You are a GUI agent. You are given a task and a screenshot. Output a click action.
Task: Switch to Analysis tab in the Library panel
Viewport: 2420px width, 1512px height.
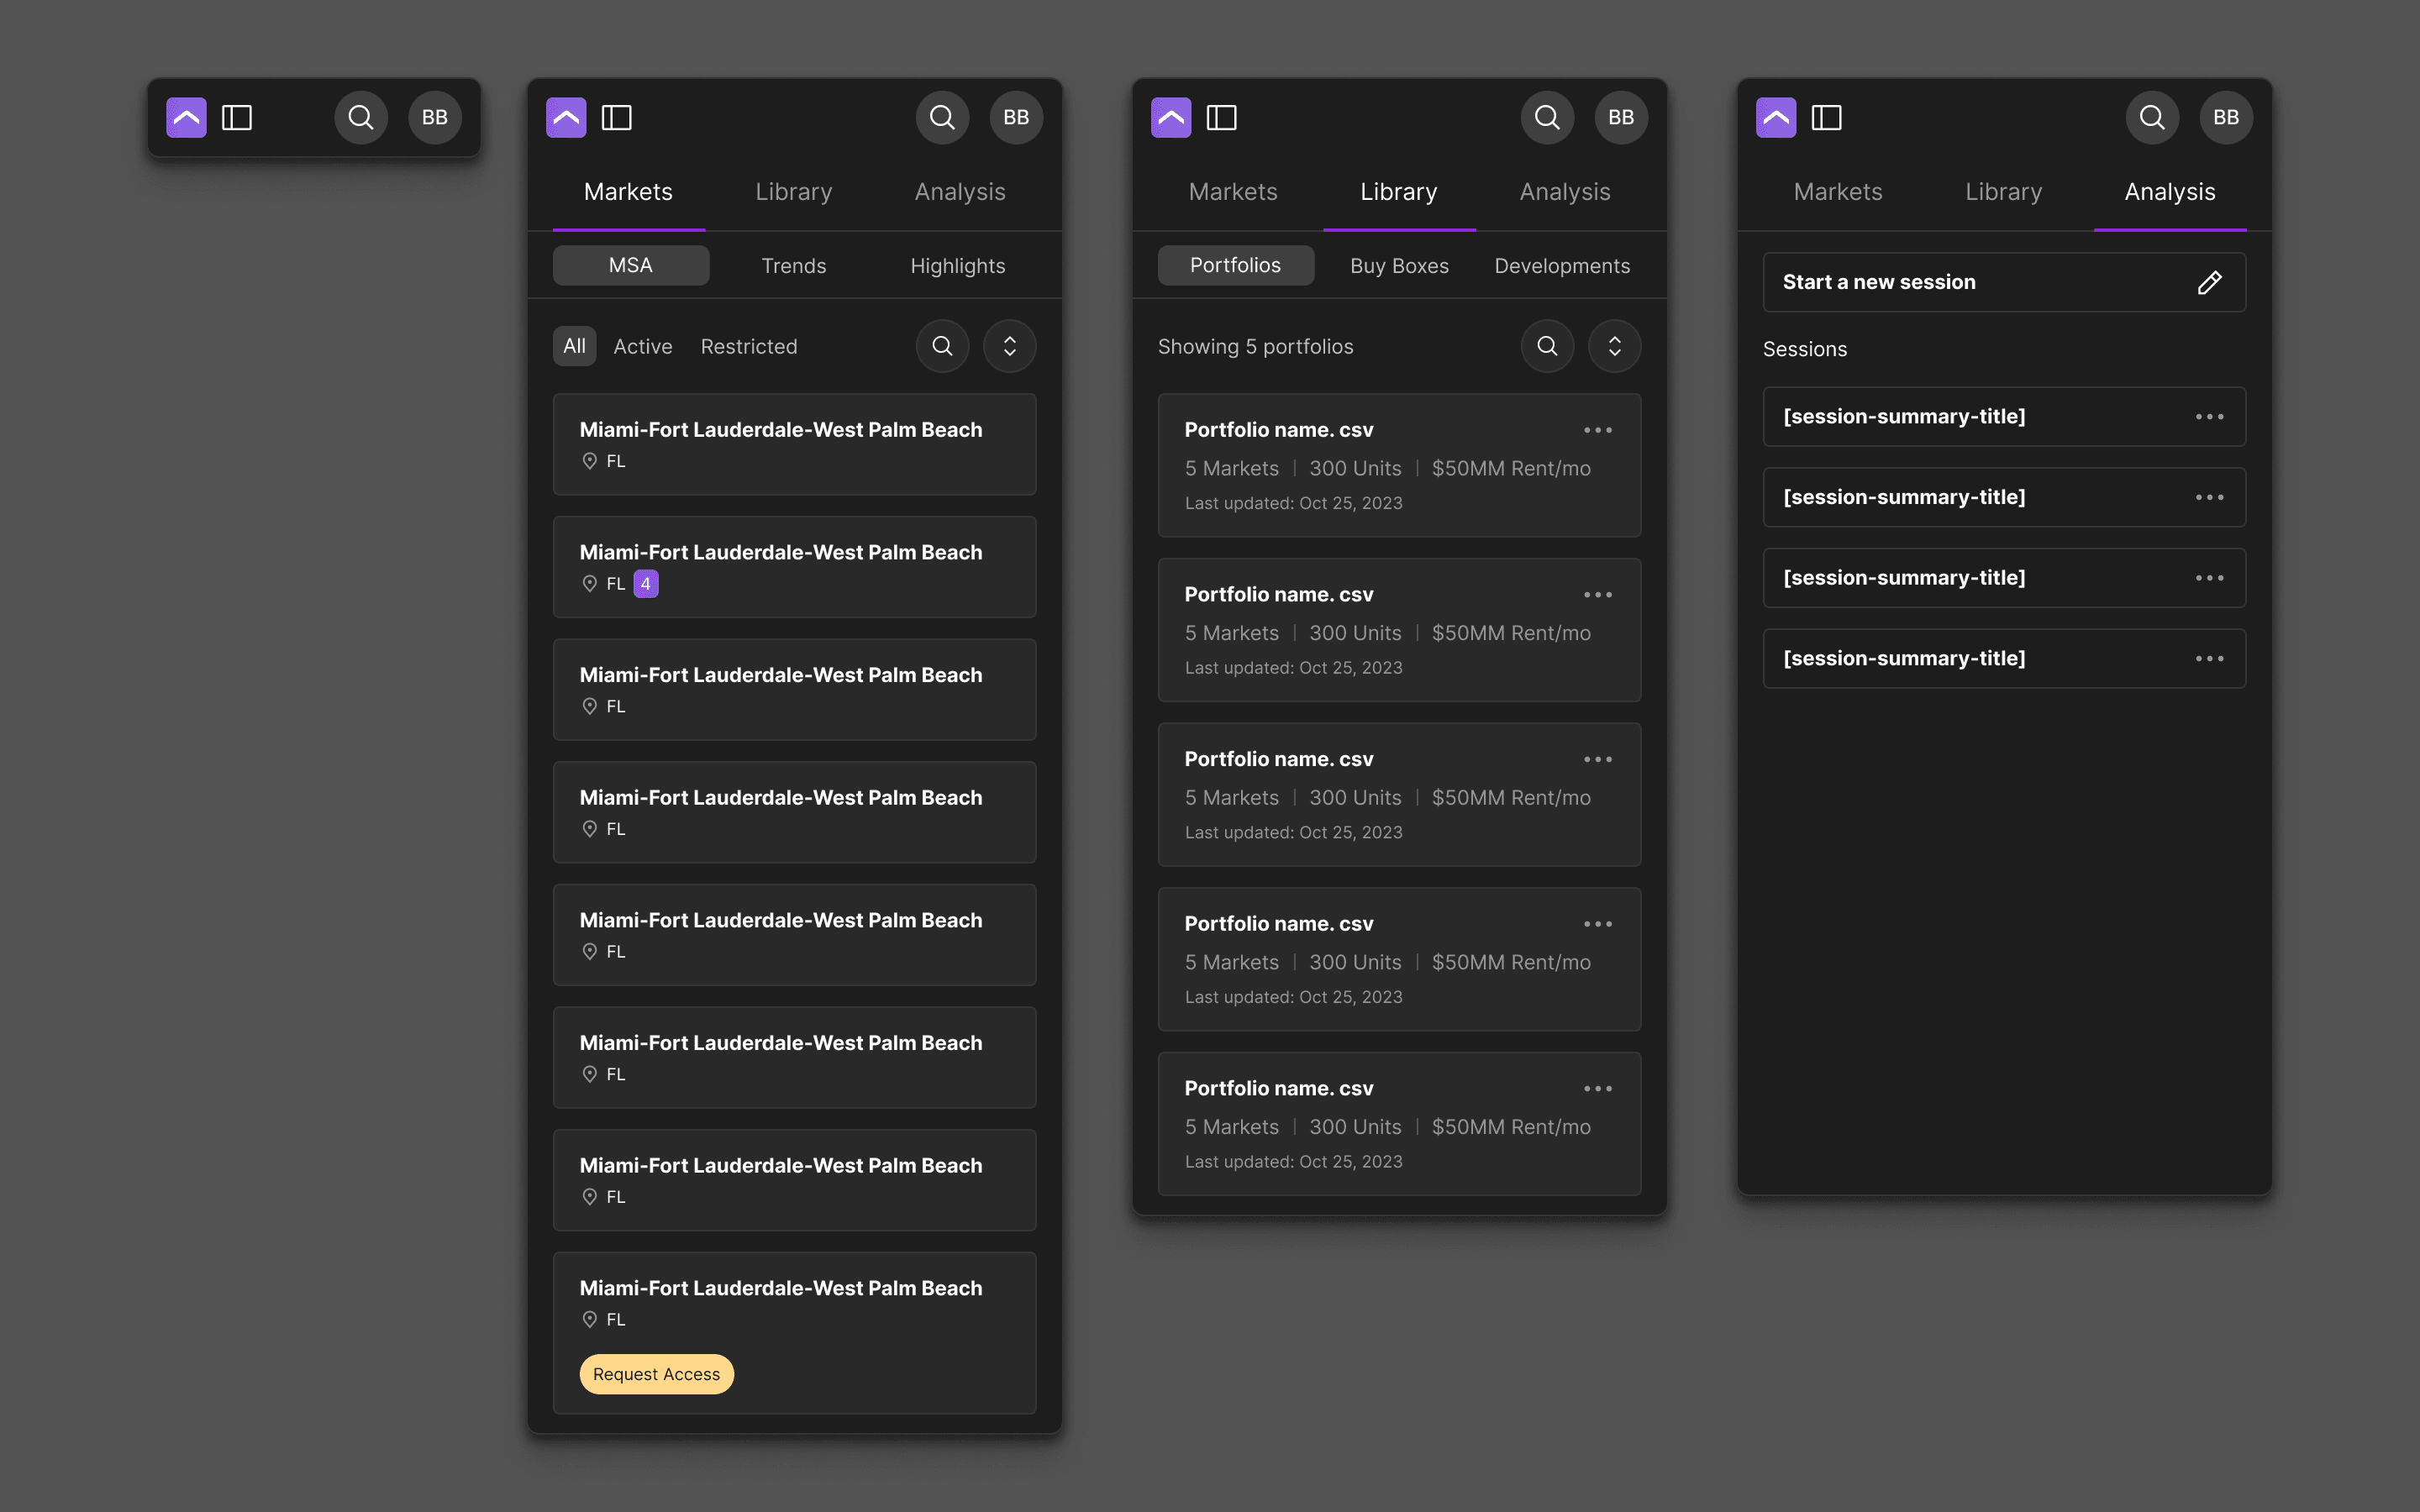pyautogui.click(x=1565, y=192)
